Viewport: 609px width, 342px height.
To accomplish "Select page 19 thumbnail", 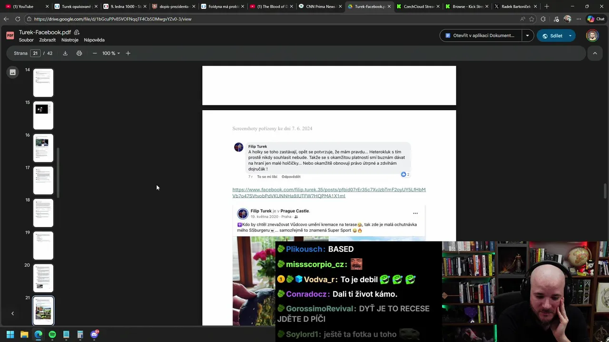I will point(43,246).
